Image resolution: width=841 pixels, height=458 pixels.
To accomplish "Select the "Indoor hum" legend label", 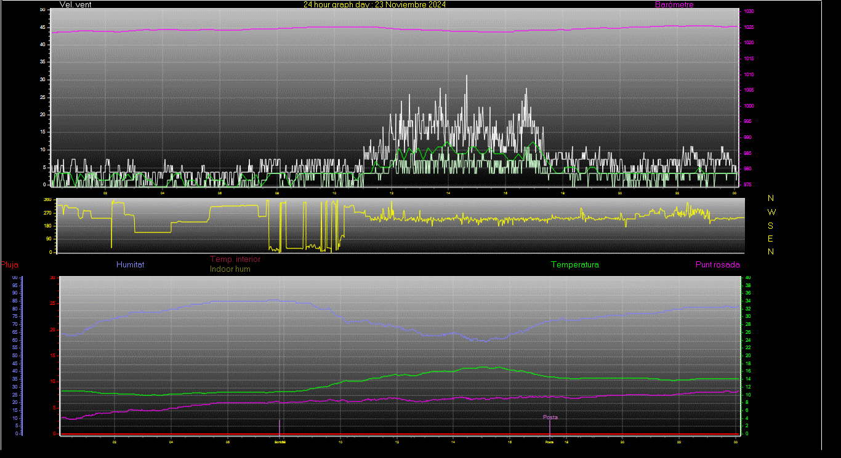I will (230, 269).
